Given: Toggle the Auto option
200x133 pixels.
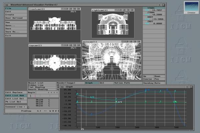Looking at the screenshot, I should coord(159,83).
